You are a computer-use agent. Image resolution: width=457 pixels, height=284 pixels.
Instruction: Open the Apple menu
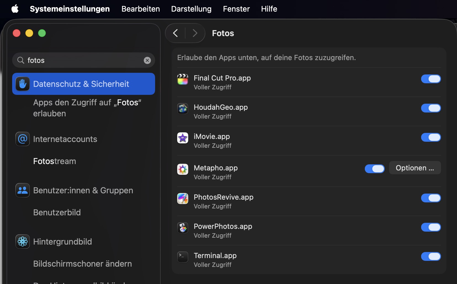(x=15, y=9)
